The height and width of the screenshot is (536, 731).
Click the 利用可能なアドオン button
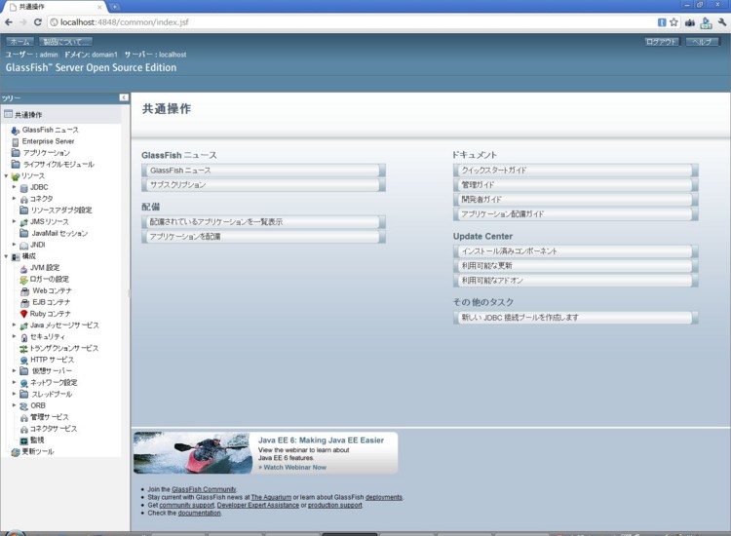575,281
